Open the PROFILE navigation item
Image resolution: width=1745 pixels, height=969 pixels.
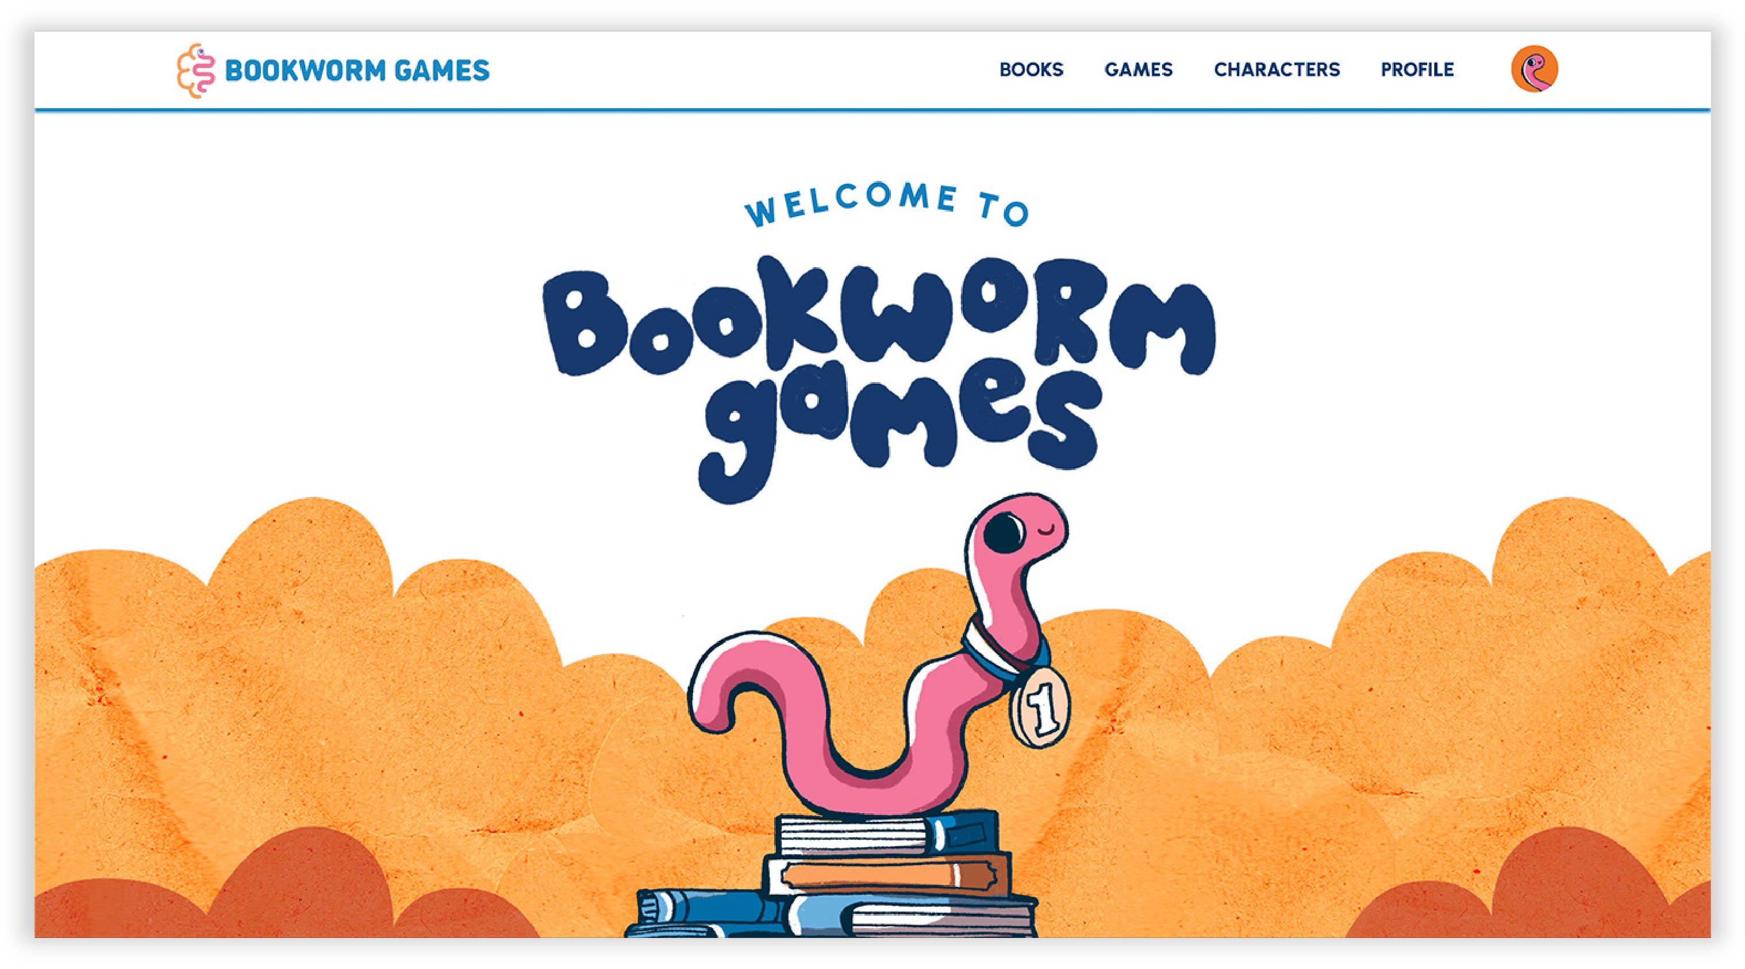click(x=1417, y=70)
